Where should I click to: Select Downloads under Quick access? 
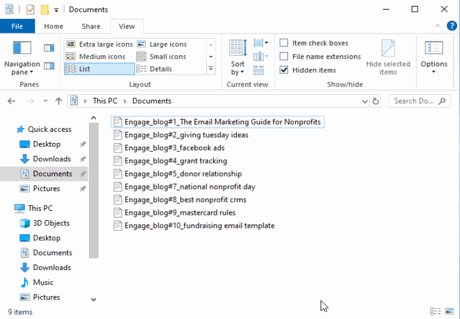click(x=52, y=159)
